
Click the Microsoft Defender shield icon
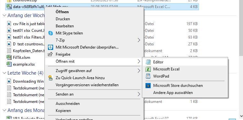(51, 47)
